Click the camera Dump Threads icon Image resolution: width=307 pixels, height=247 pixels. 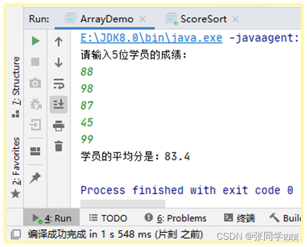tap(35, 83)
